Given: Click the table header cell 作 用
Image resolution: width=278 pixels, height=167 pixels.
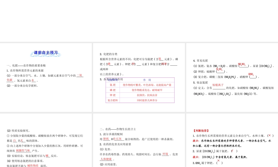Looking at the screenshot, I should pos(147,80).
